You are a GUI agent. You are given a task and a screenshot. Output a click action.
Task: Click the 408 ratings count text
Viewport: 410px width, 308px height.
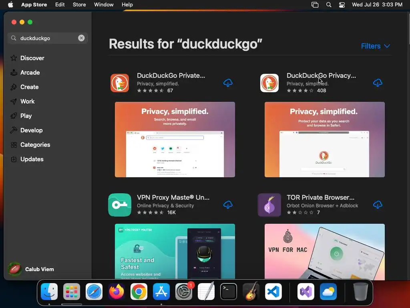322,90
